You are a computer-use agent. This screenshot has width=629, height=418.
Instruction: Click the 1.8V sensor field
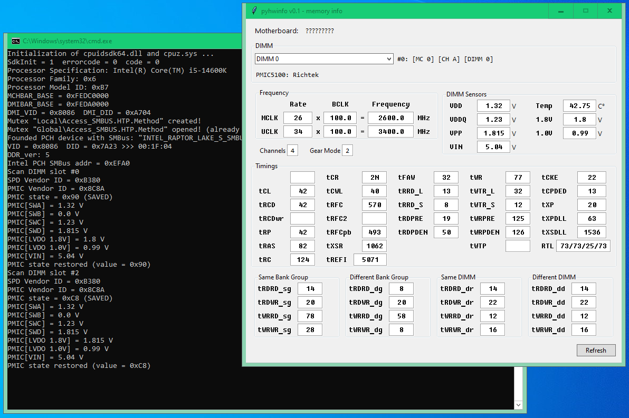click(x=579, y=120)
